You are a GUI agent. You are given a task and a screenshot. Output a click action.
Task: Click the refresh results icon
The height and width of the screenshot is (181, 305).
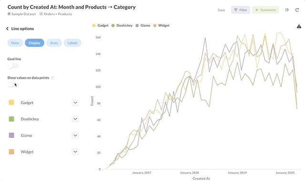click(297, 10)
